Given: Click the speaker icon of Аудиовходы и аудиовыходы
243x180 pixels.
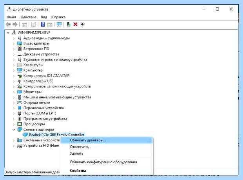Looking at the screenshot, I should [20, 38].
